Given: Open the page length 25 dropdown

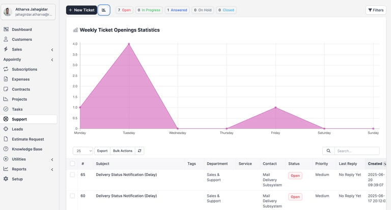Looking at the screenshot, I should point(83,151).
